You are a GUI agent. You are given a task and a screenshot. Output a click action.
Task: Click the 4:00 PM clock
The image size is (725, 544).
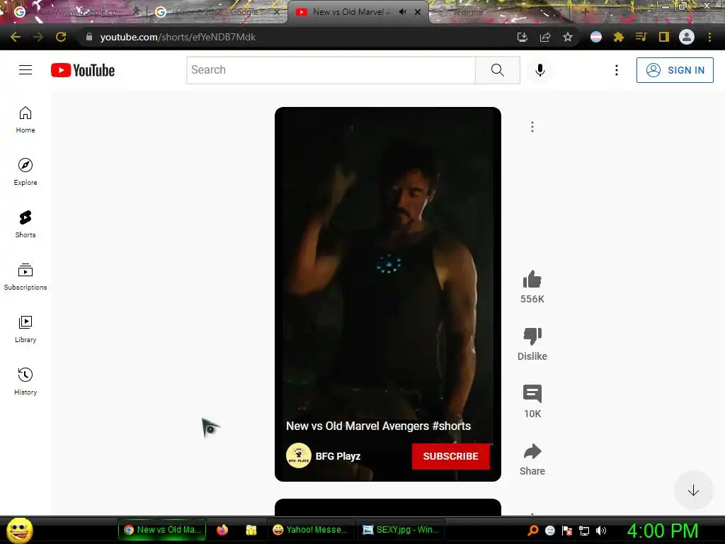[663, 531]
